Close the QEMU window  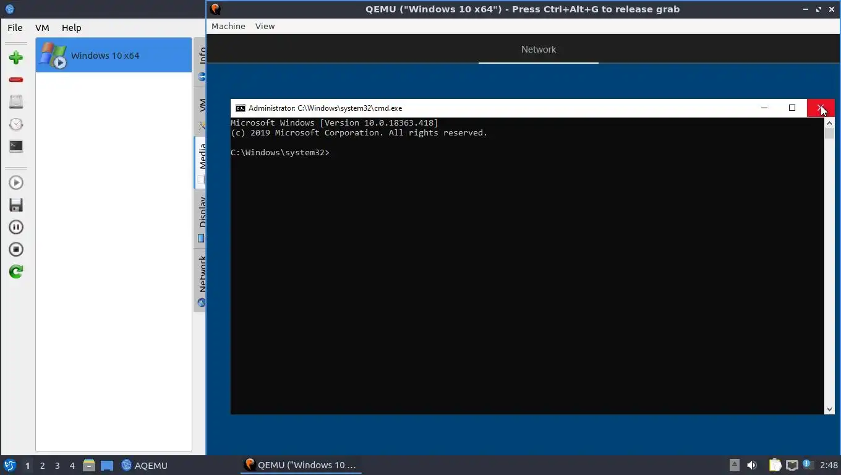832,9
